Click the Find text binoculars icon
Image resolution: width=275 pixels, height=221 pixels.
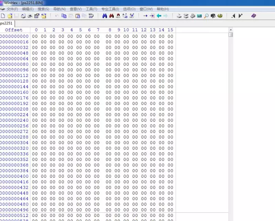tap(105, 16)
